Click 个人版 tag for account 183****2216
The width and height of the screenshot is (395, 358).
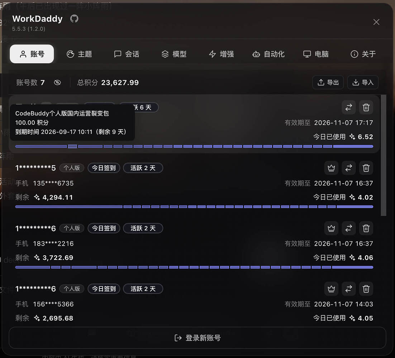(72, 228)
